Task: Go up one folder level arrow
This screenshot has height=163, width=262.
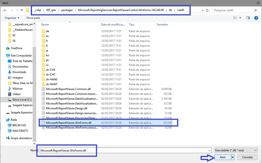Action: tap(22, 10)
